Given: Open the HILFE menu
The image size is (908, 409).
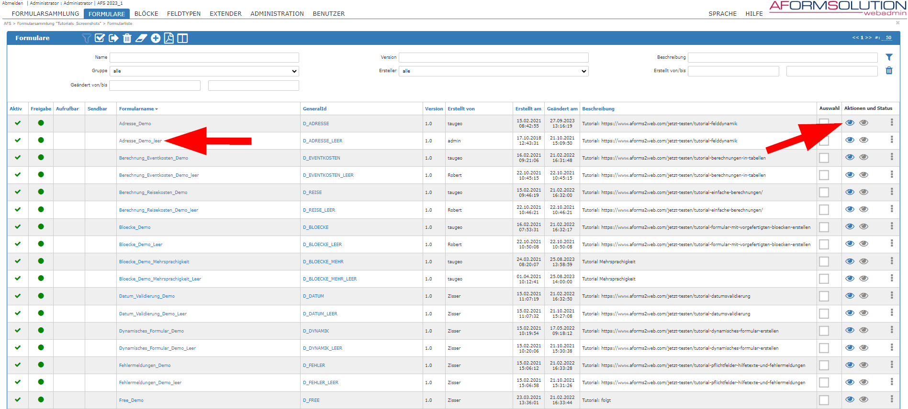Looking at the screenshot, I should coord(754,14).
